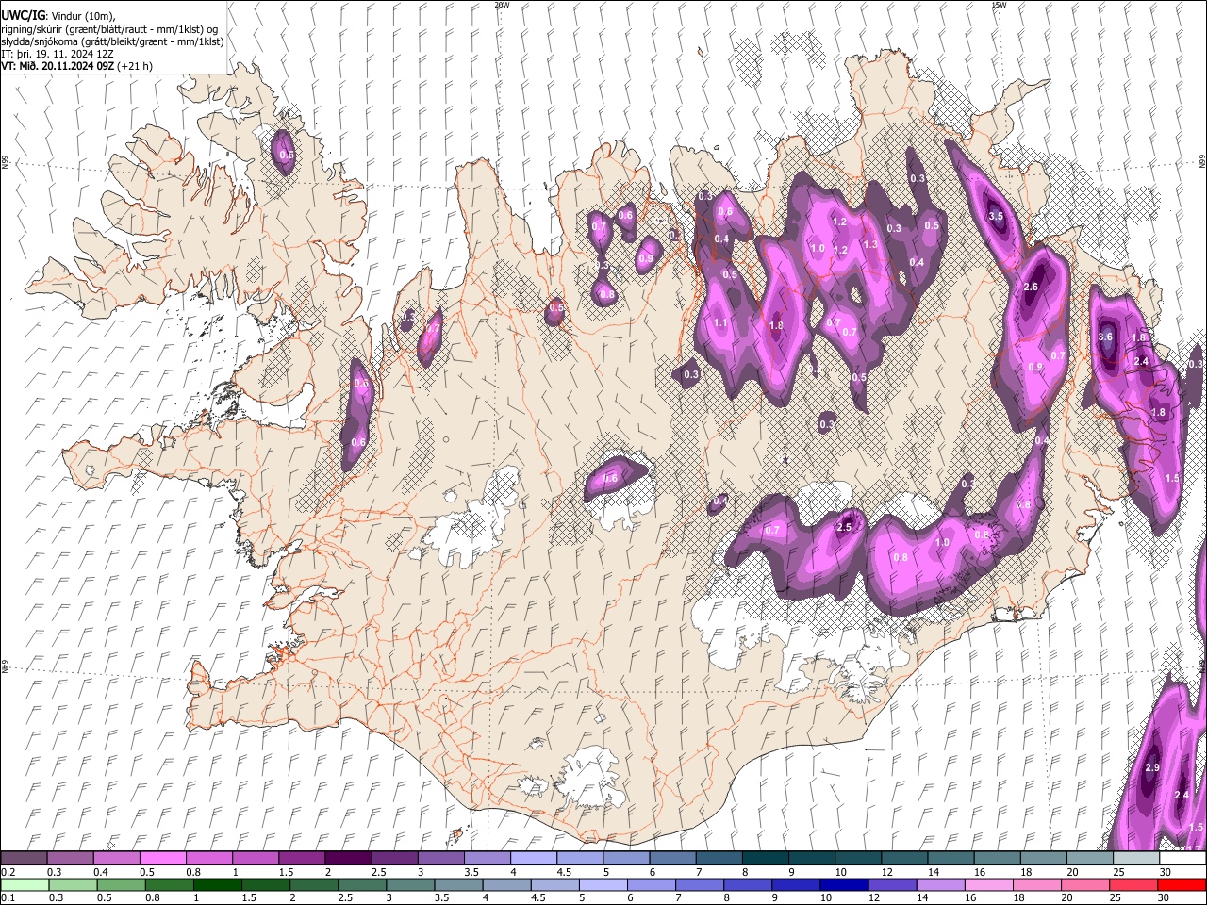Pick the crimson swatch labeled 25 in the bottom legend
Image resolution: width=1207 pixels, height=905 pixels.
(x=1134, y=884)
